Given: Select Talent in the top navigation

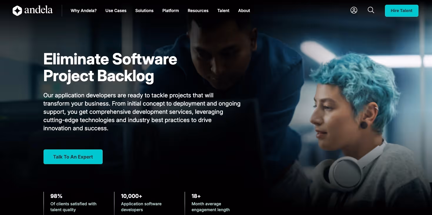Looking at the screenshot, I should coord(223,11).
